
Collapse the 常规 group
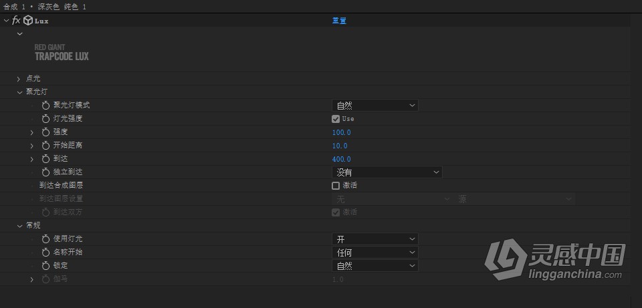tap(19, 226)
